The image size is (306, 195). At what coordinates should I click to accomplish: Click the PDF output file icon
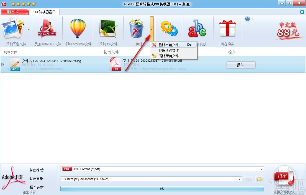coord(115,64)
